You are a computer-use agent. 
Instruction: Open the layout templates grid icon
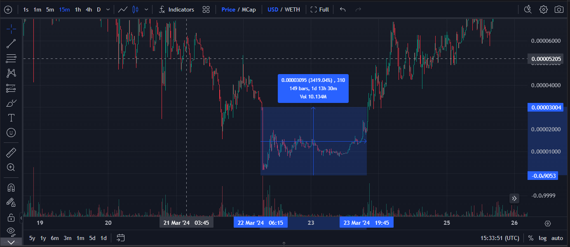[206, 9]
